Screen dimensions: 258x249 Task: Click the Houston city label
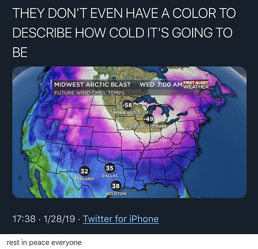coord(116,194)
